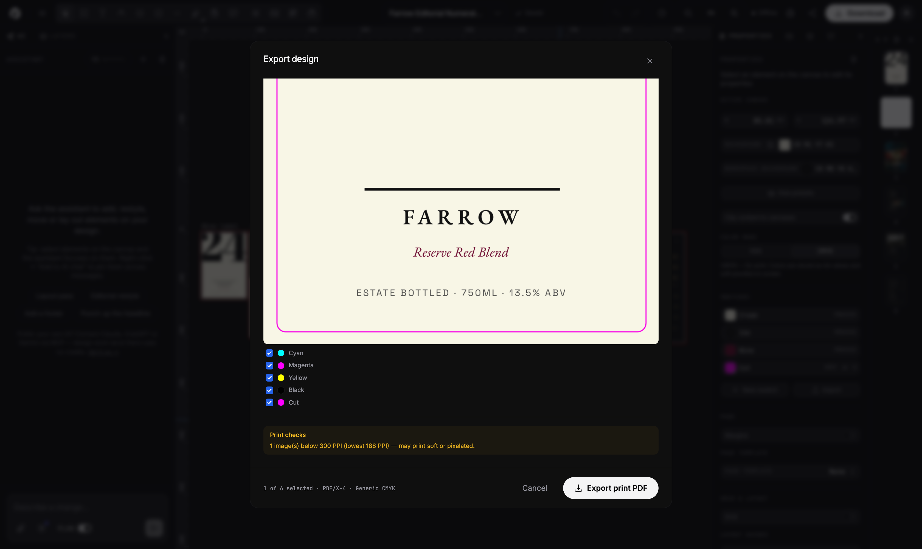The image size is (922, 549).
Task: Uncheck the Cut layer checkbox
Action: 269,402
